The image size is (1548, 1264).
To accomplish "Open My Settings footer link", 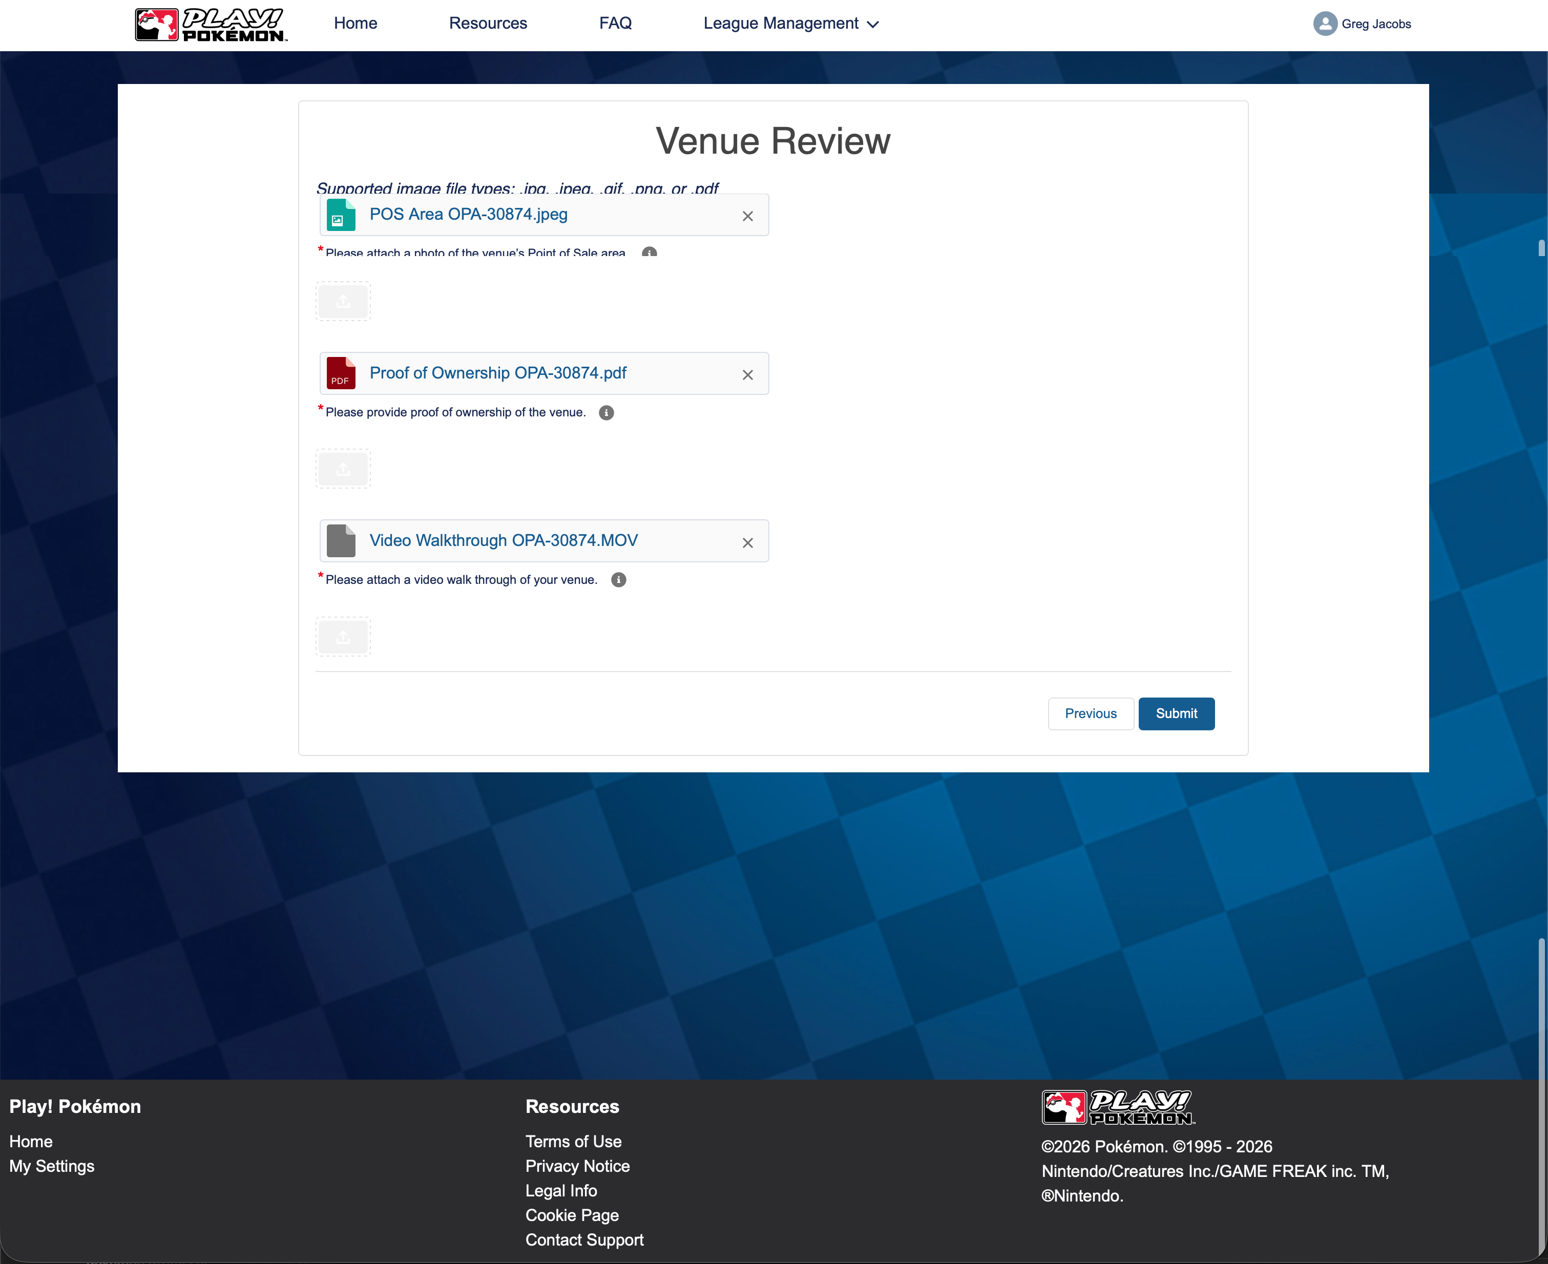I will (52, 1166).
